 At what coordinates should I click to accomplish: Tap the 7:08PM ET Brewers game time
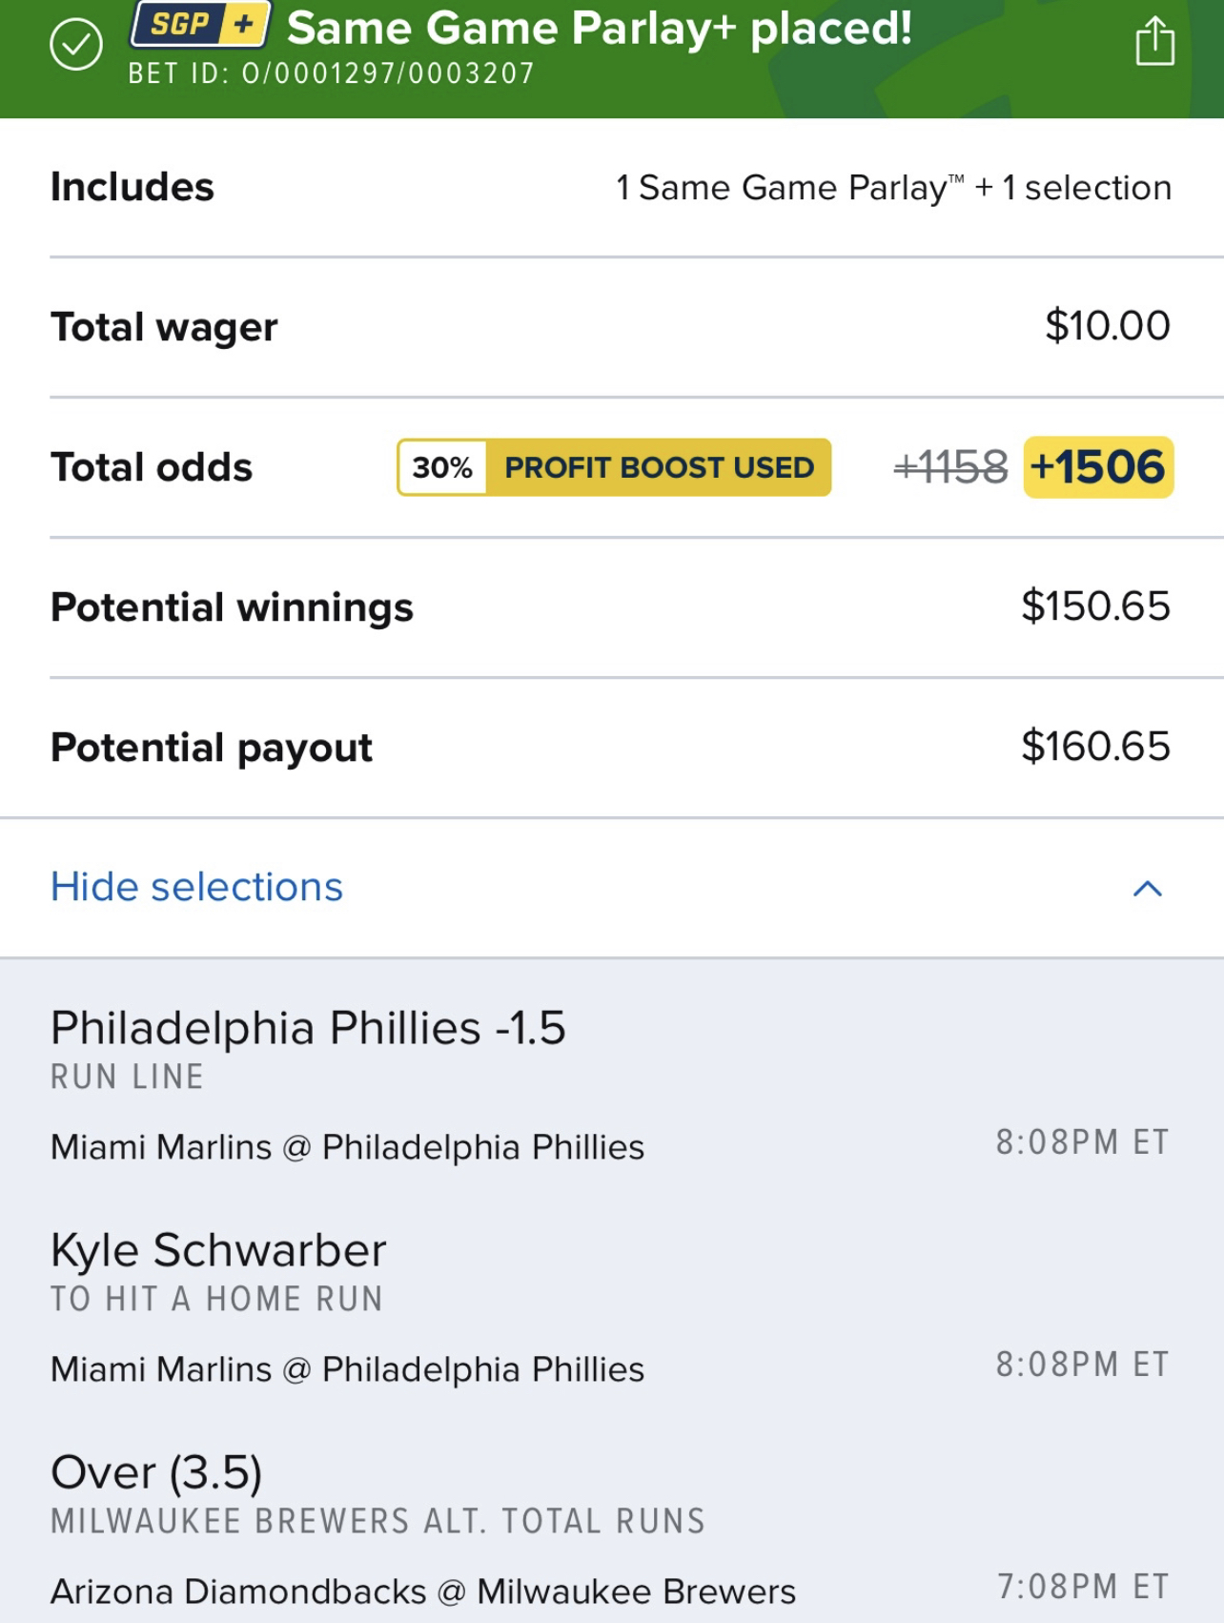click(x=1082, y=1587)
